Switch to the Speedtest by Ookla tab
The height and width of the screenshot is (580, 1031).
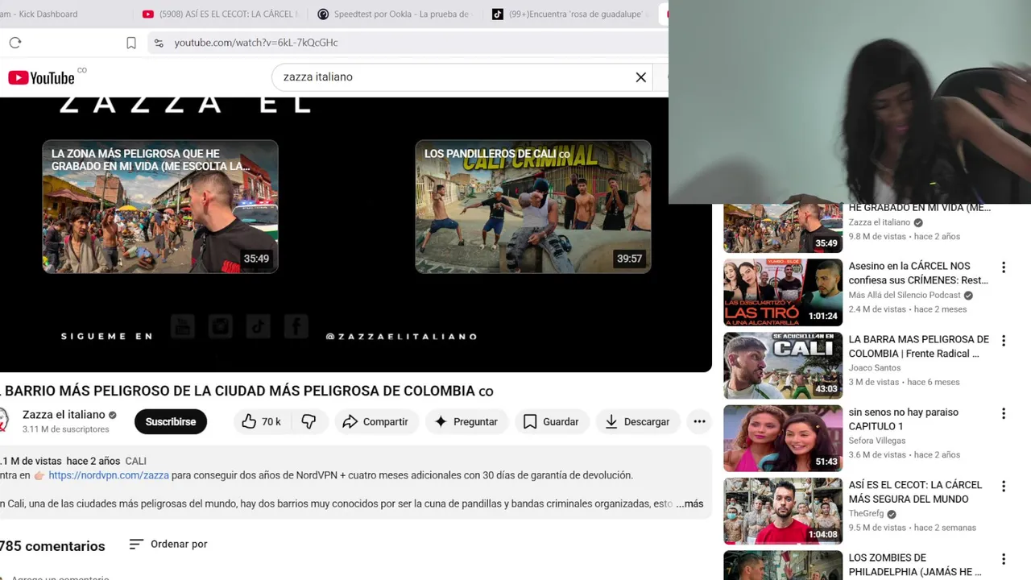(x=394, y=14)
